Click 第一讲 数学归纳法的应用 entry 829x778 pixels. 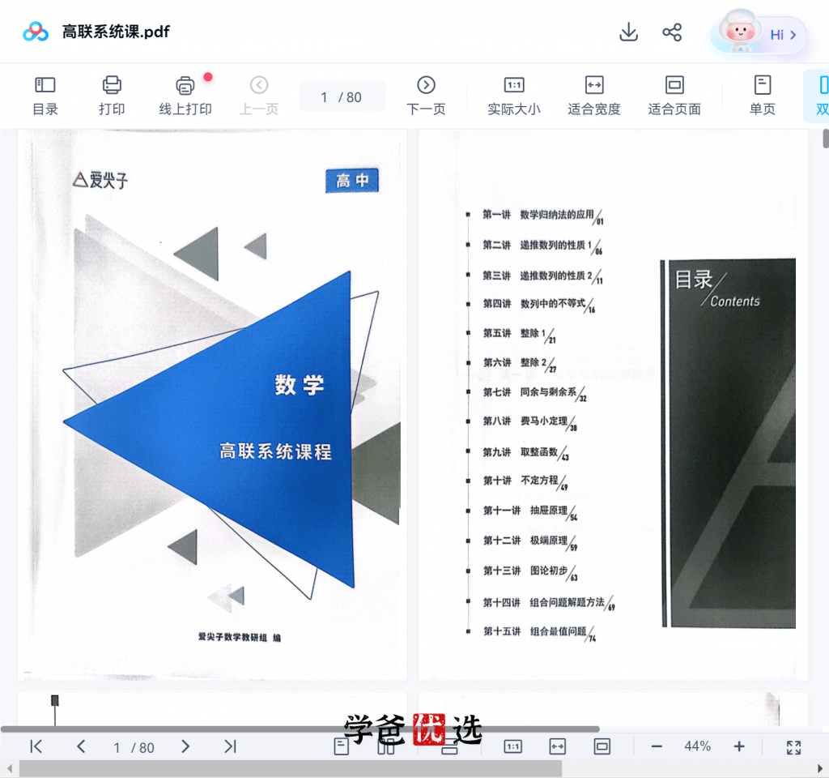click(542, 216)
